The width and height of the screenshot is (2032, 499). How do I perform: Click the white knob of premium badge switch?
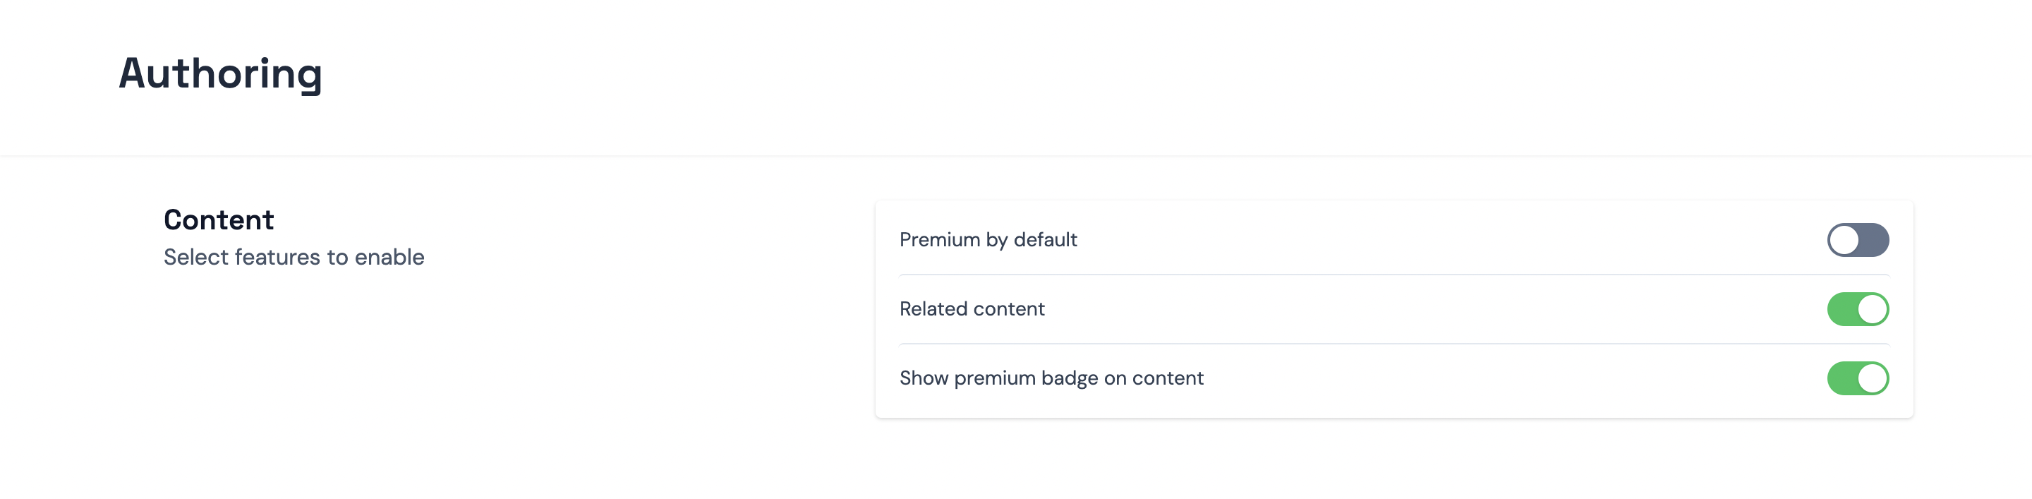pos(1873,378)
